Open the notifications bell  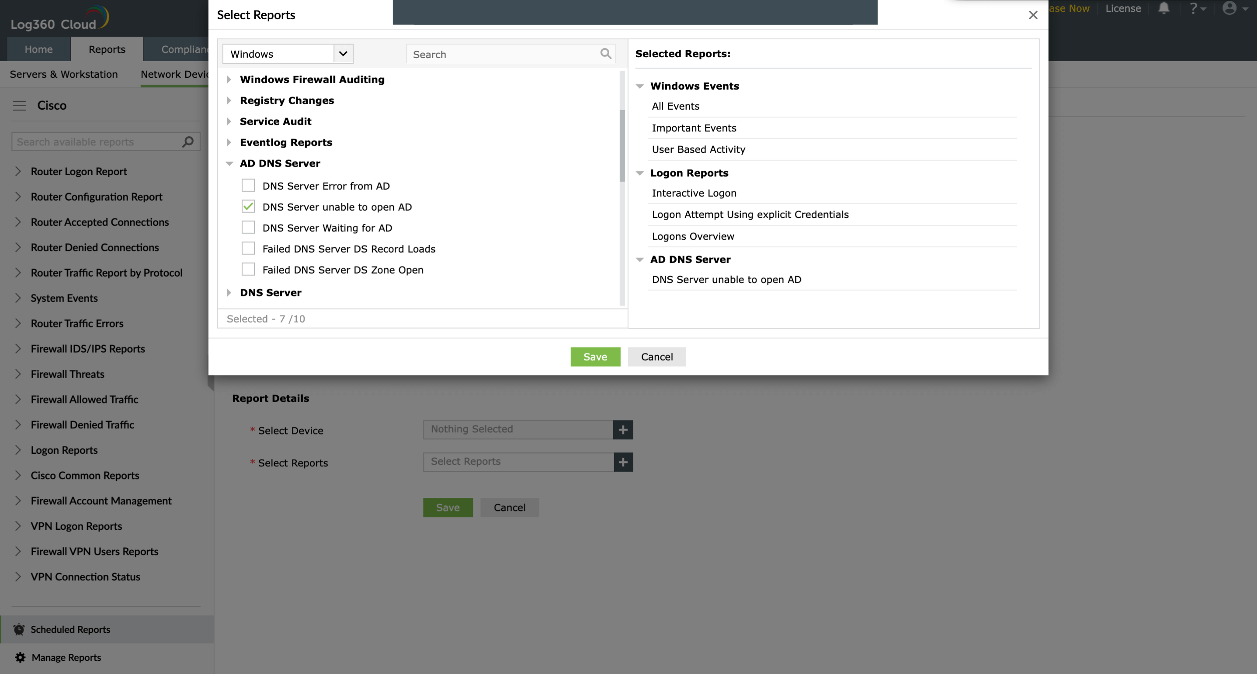(1163, 8)
